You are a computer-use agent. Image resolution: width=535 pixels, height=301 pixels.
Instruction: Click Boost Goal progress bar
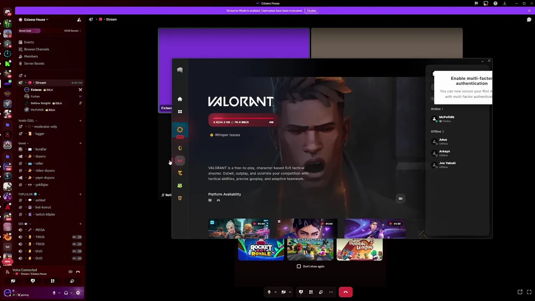(29, 31)
